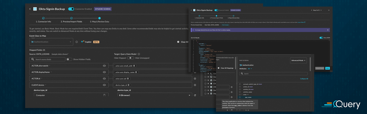Delete CLIENT.device mapping row with circled x
The image size is (367, 114).
point(195,85)
